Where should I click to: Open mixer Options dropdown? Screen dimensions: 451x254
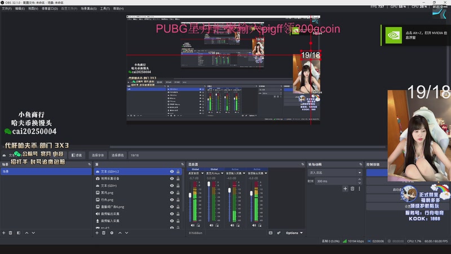(x=294, y=233)
